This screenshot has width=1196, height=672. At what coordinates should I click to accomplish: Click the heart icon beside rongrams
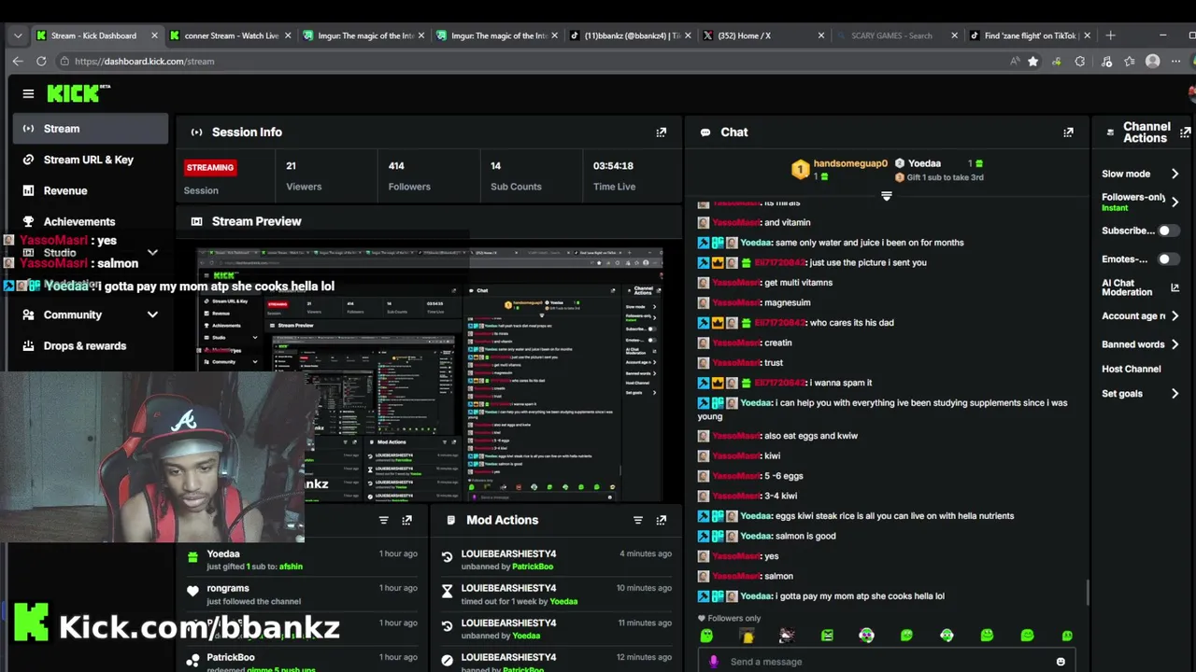(192, 592)
